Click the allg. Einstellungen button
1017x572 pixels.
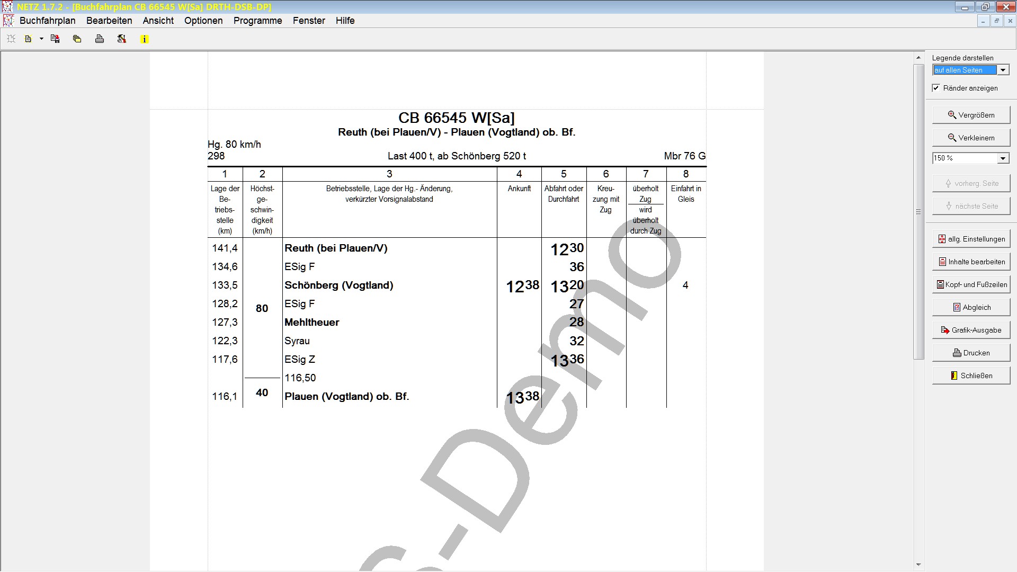coord(971,239)
